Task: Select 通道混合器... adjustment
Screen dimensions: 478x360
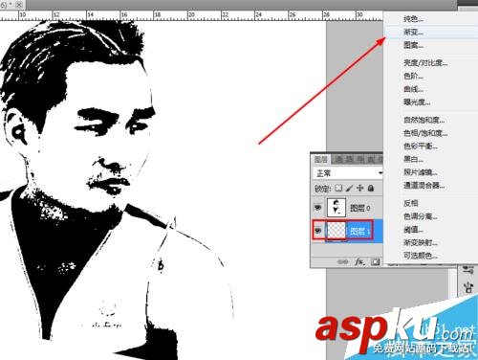Action: (x=424, y=185)
